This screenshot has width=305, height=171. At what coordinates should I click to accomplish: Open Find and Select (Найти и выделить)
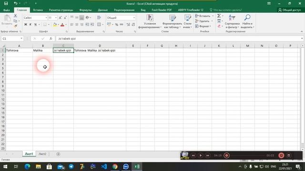(x=247, y=21)
